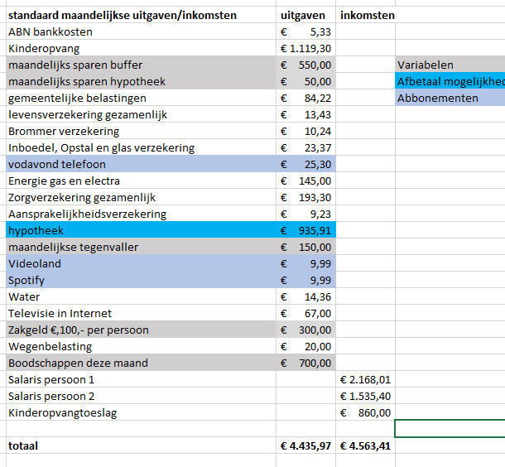Select the 'uitgaven' column header cell
This screenshot has width=505, height=467.
click(305, 15)
